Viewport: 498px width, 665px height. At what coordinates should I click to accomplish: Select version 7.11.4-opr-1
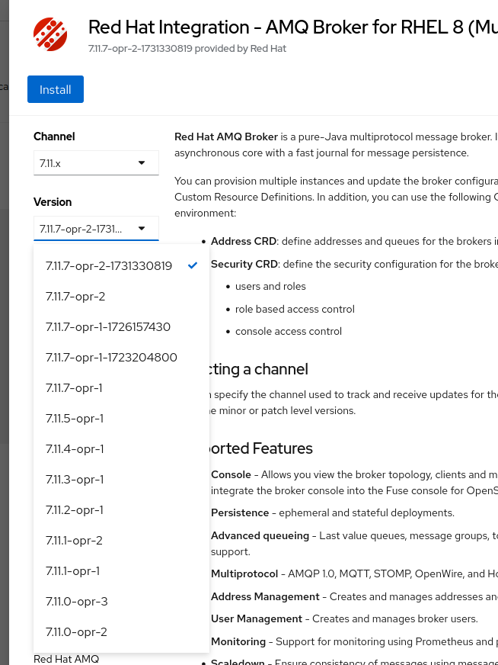coord(75,449)
